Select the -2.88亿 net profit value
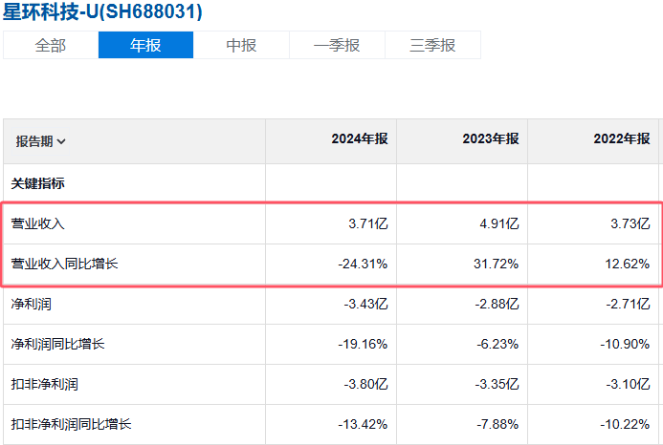This screenshot has height=445, width=663. pyautogui.click(x=497, y=304)
